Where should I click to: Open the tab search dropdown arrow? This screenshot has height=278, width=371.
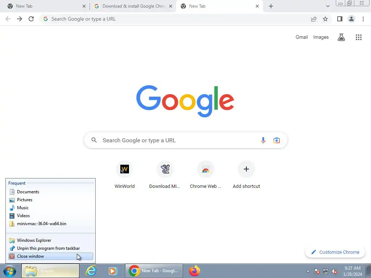point(328,7)
